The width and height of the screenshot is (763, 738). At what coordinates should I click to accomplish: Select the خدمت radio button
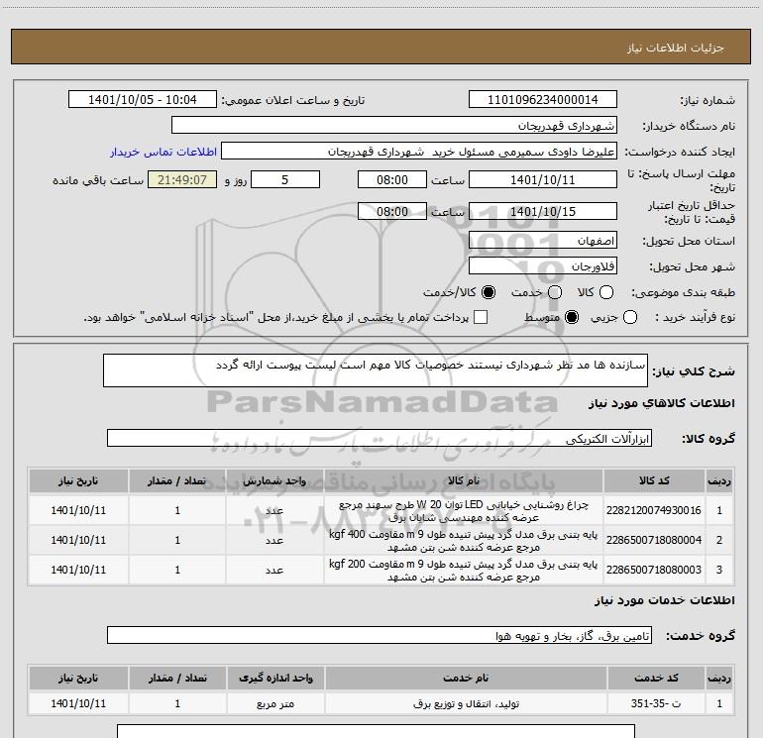click(x=555, y=292)
